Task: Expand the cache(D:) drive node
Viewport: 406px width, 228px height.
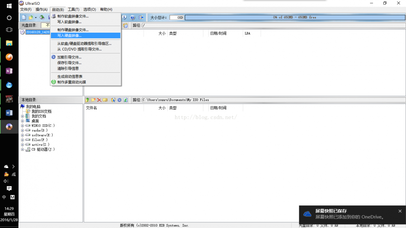Action: pyautogui.click(x=23, y=130)
